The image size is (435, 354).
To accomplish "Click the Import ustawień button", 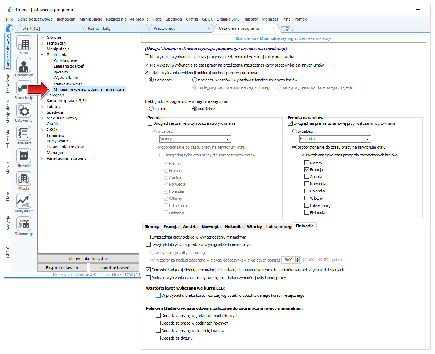I will (x=114, y=268).
